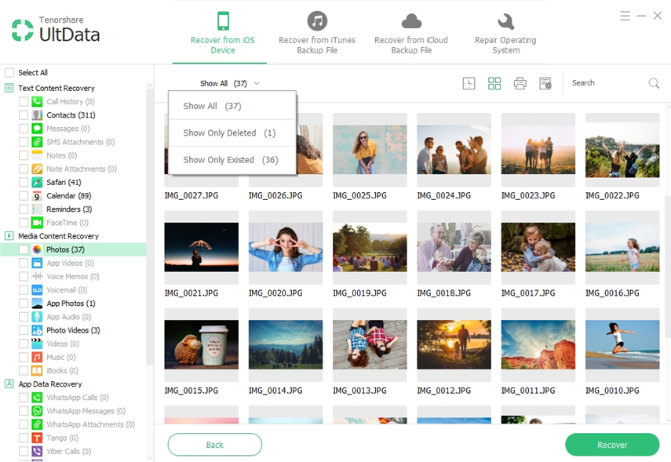The height and width of the screenshot is (462, 671).
Task: Click the Reminders list icon
Action: click(37, 209)
